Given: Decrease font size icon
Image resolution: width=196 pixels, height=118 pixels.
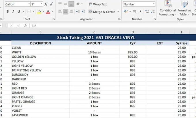Looking at the screenshot, I should [x=51, y=4].
